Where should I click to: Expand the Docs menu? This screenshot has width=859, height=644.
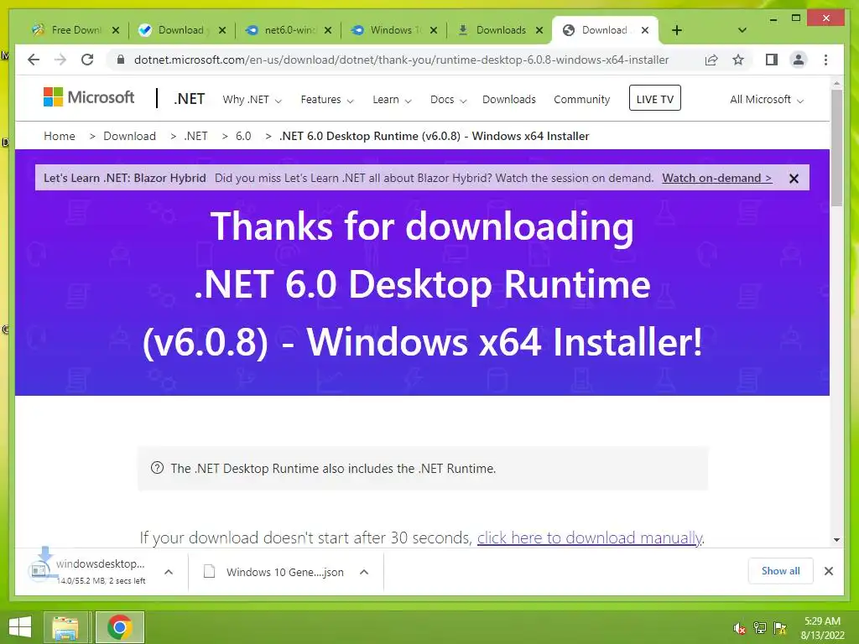coord(448,100)
